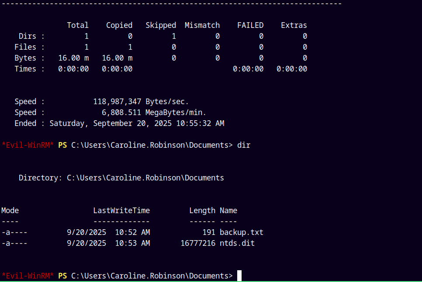Click the backup.txt filename in the listing
The height and width of the screenshot is (282, 422).
(241, 232)
